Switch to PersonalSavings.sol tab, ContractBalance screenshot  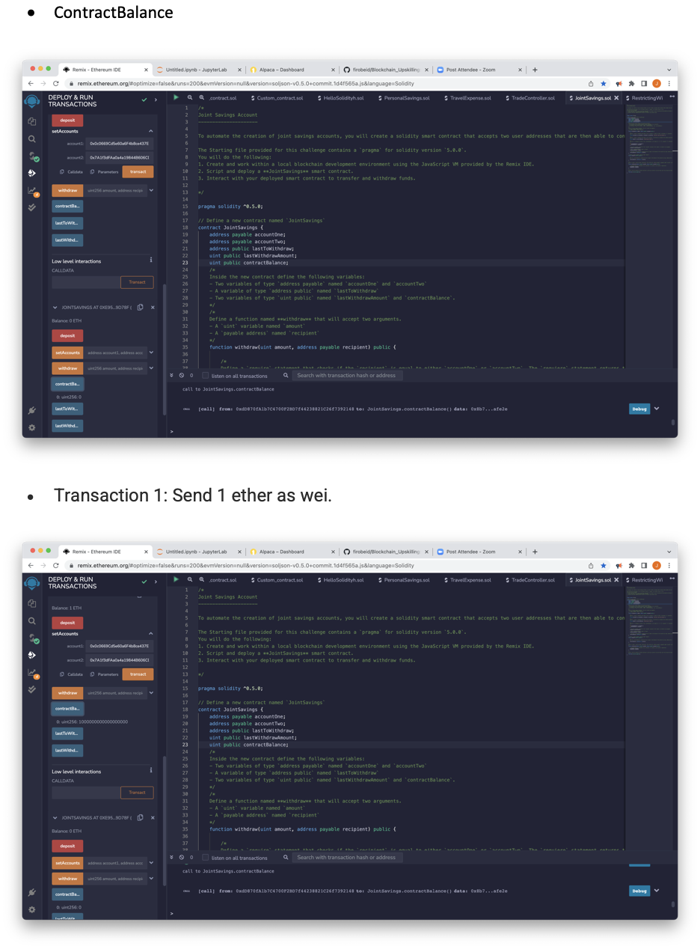[x=404, y=98]
